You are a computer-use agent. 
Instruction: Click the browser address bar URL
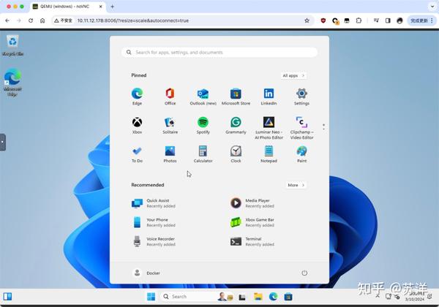133,20
